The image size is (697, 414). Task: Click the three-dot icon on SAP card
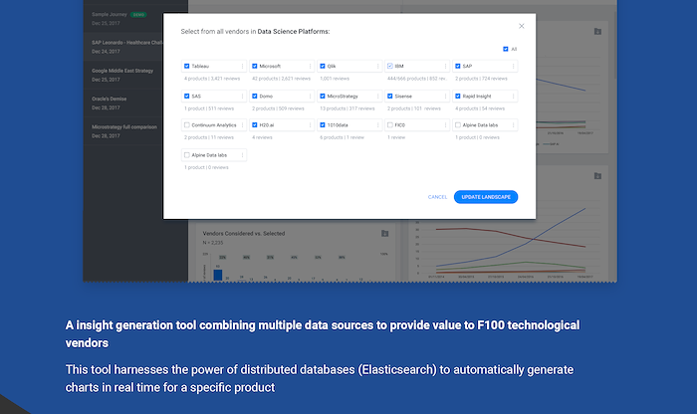pos(514,67)
